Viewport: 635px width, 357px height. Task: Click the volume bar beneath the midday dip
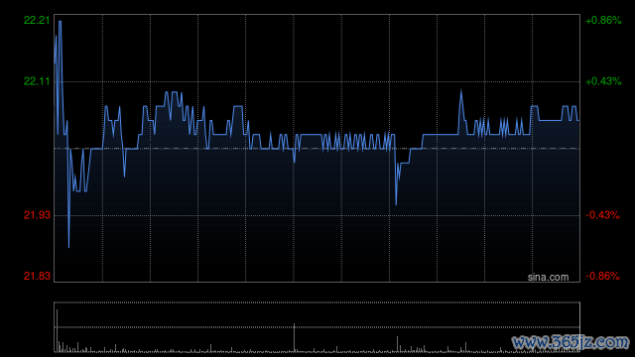(x=397, y=344)
